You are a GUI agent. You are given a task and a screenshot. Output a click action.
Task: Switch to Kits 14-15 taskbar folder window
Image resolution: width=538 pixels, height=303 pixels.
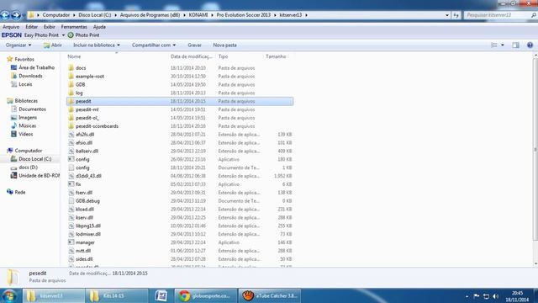point(117,295)
